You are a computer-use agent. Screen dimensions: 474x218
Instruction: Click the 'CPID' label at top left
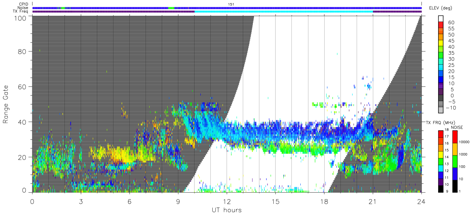(x=24, y=4)
